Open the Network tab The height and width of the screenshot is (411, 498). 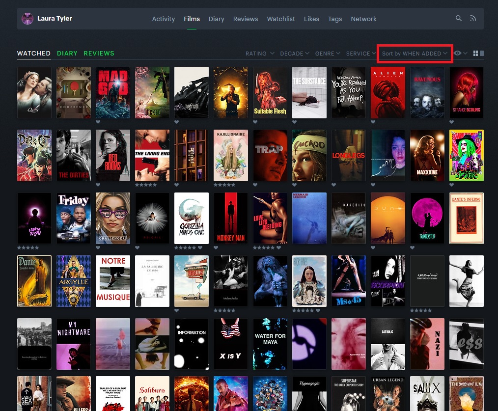coord(363,19)
